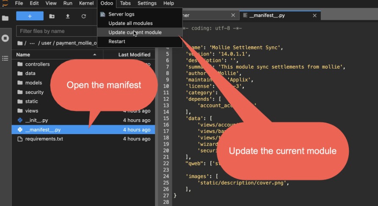
Task: Sort files by the Name column header
Action: (x=58, y=55)
